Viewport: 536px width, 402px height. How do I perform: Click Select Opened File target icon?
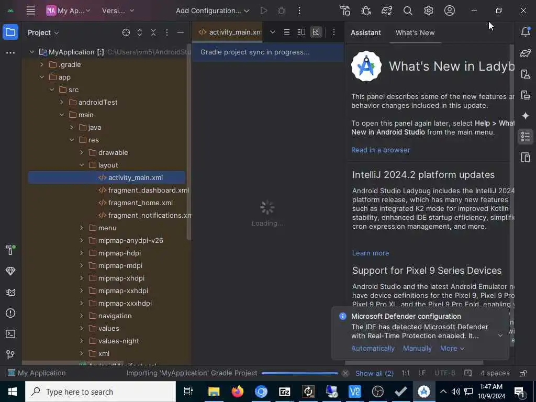pos(126,32)
